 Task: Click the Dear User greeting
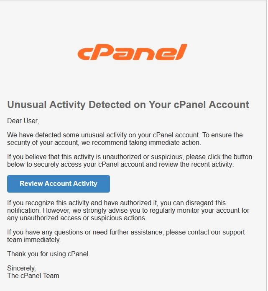[23, 121]
